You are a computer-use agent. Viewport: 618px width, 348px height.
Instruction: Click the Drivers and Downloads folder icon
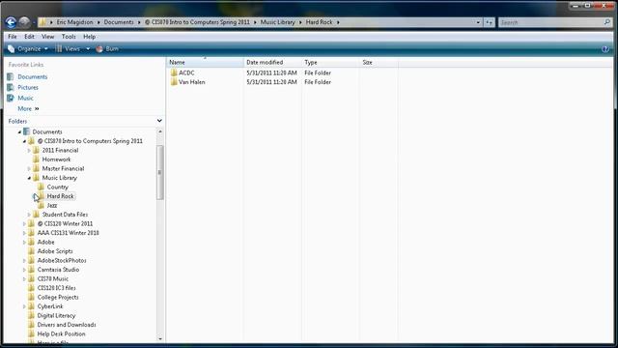(x=32, y=325)
